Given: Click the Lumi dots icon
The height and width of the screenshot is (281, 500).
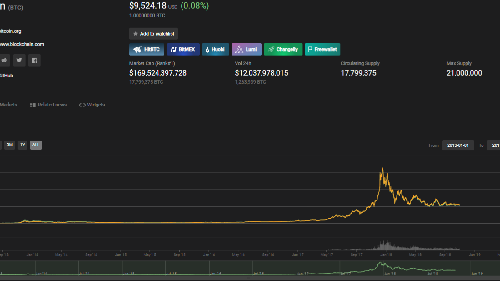Looking at the screenshot, I should pyautogui.click(x=239, y=49).
